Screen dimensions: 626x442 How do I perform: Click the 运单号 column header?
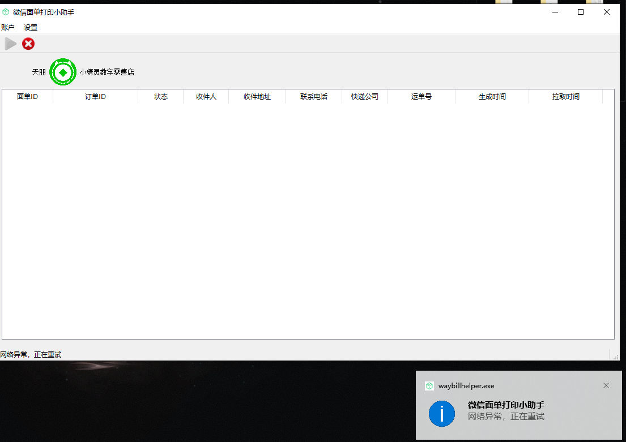point(421,97)
